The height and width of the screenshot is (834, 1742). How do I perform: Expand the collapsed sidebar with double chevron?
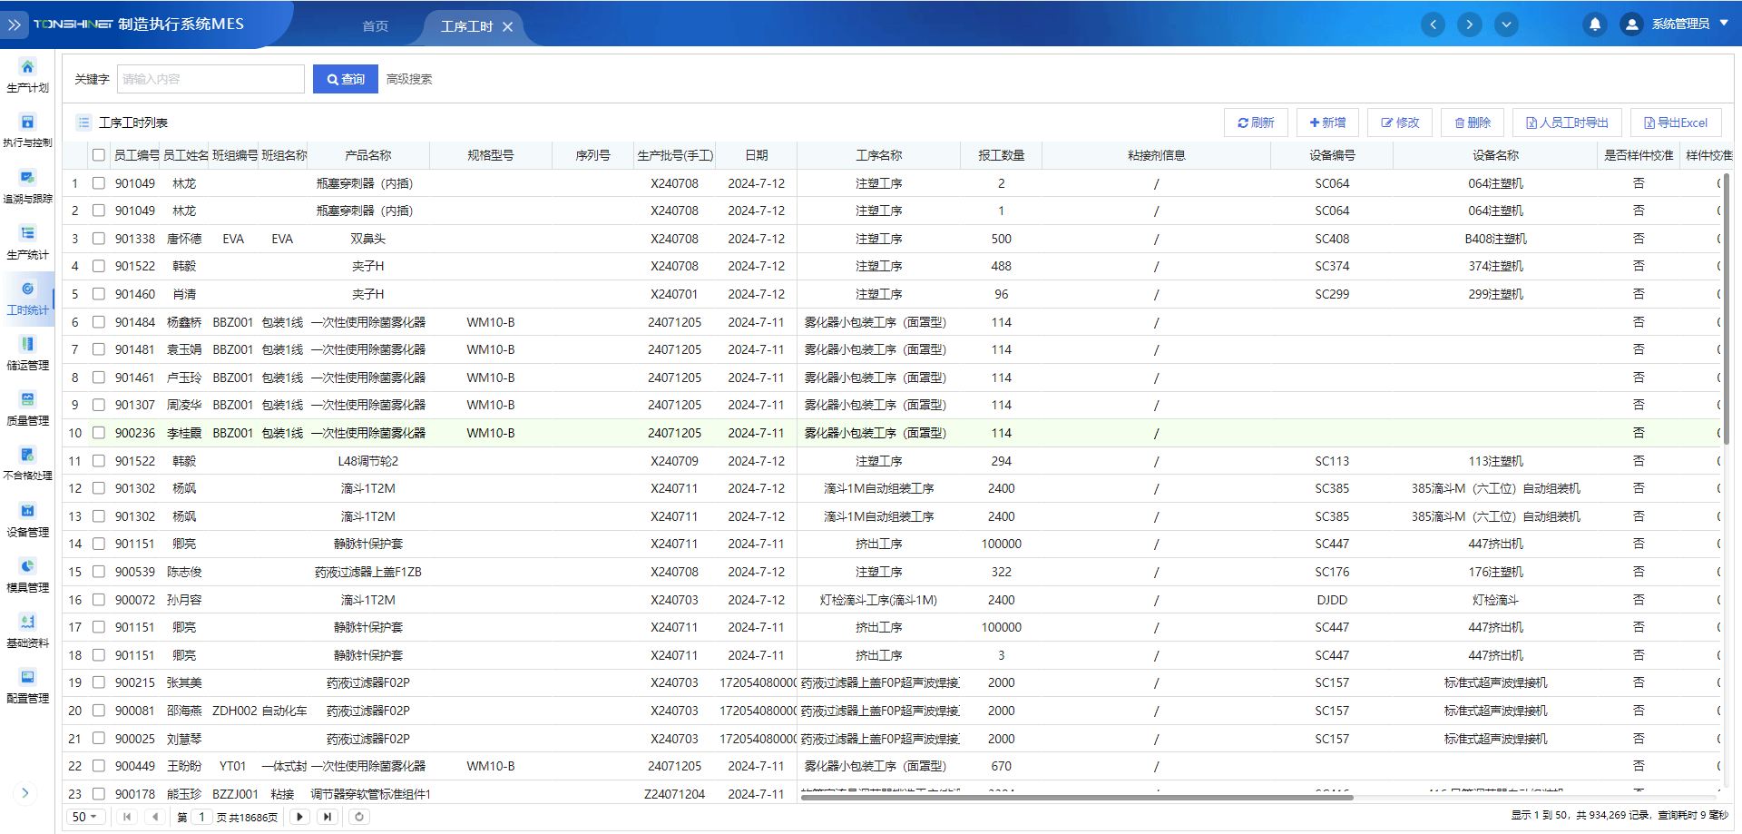coord(15,25)
